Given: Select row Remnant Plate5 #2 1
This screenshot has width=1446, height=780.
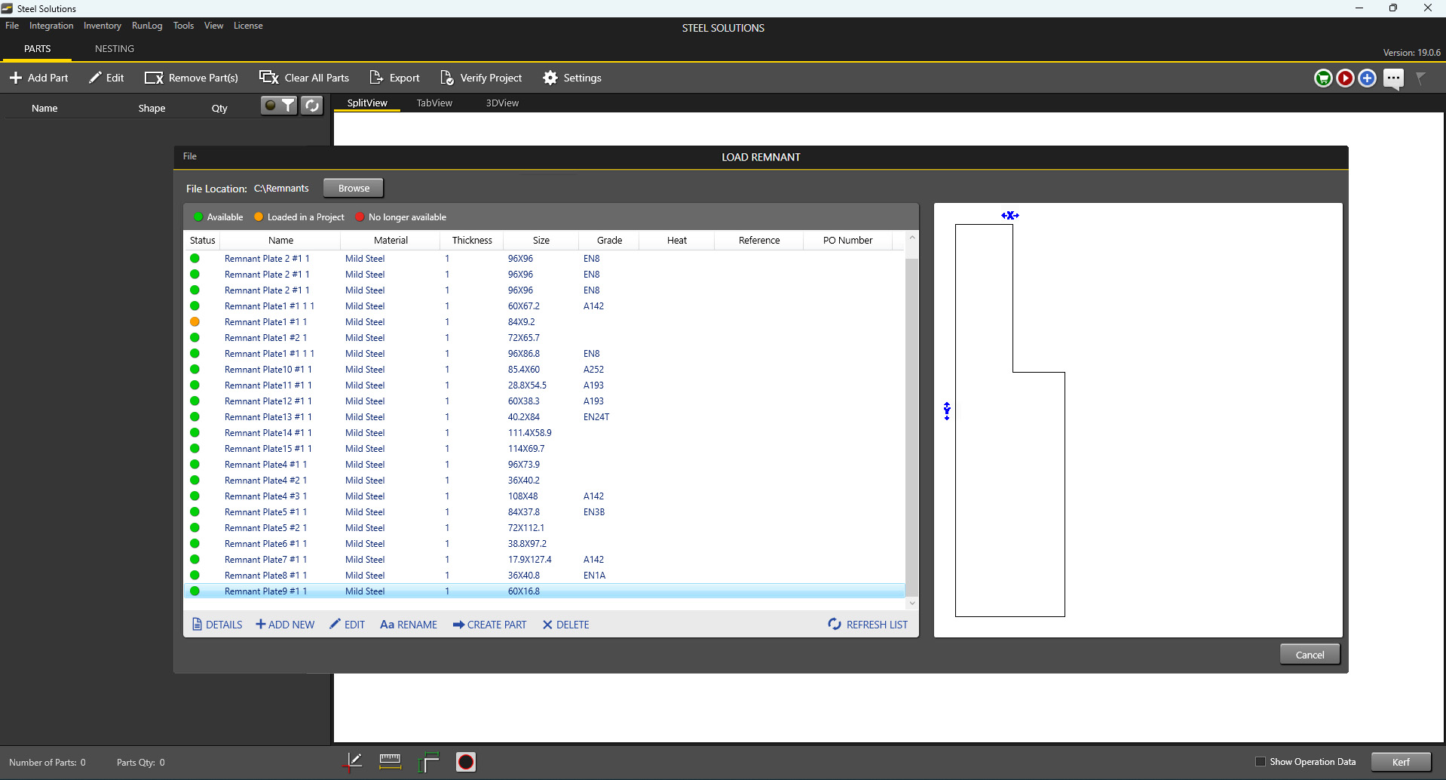Looking at the screenshot, I should (x=544, y=528).
